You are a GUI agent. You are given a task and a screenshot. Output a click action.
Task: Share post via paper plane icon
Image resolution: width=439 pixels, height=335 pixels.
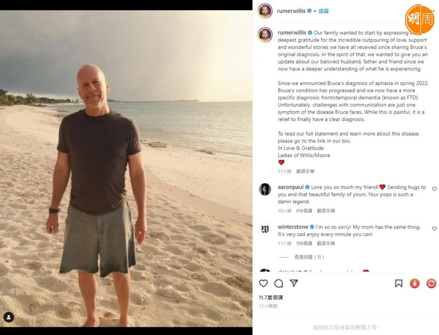[x=294, y=283]
